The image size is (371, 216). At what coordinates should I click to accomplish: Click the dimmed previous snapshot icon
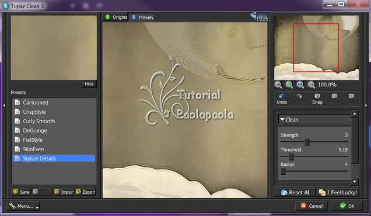point(334,99)
